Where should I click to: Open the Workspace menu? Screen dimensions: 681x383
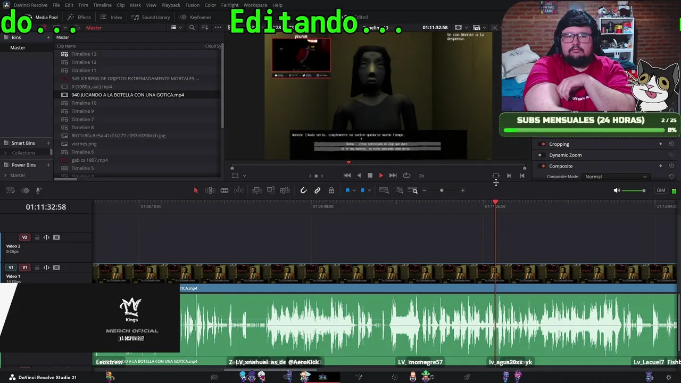255,5
